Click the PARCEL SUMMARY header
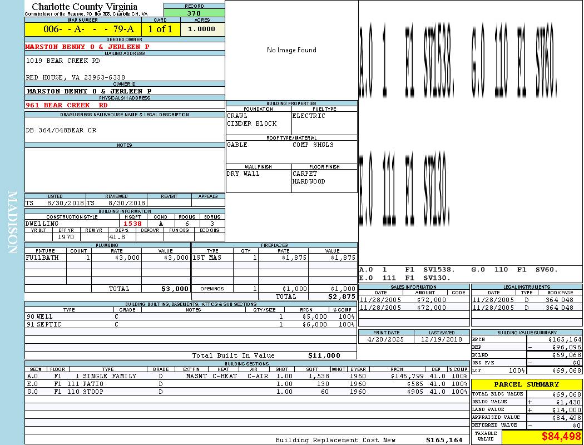This screenshot has height=445, width=584. (x=527, y=385)
